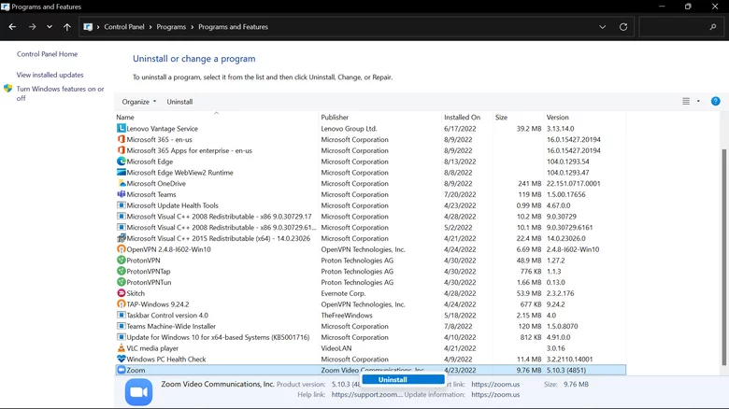Image resolution: width=729 pixels, height=409 pixels.
Task: Click the search magnifier icon
Action: coord(713,27)
